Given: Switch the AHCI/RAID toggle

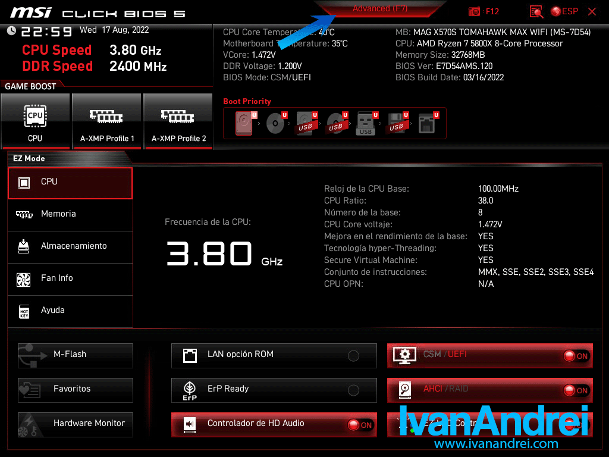Looking at the screenshot, I should (575, 390).
